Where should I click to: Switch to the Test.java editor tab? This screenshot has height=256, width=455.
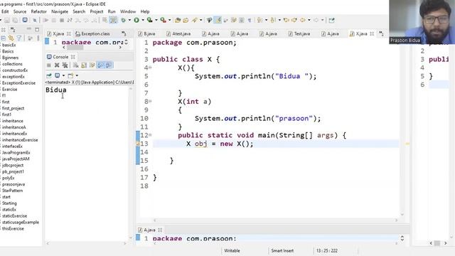pos(299,34)
